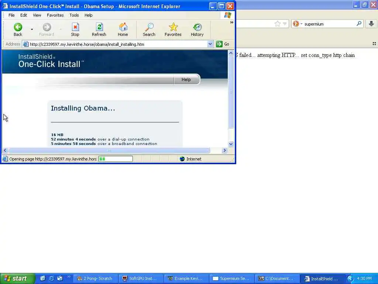Switch to SoftGPU Inst... taskbar item
Screen dimensions: 378x284
(x=141, y=279)
